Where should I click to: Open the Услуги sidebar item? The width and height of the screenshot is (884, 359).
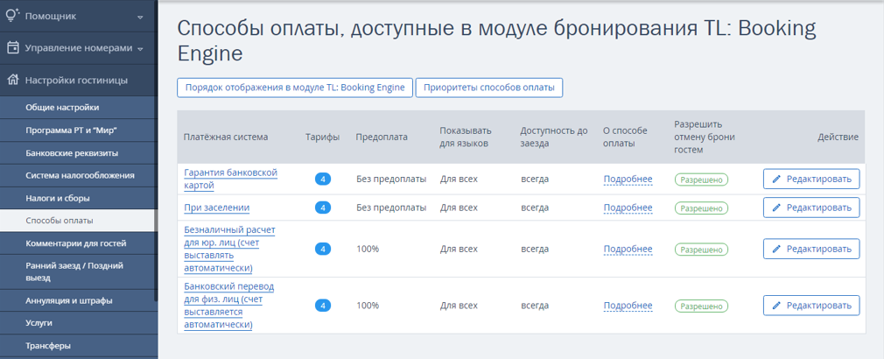click(77, 323)
